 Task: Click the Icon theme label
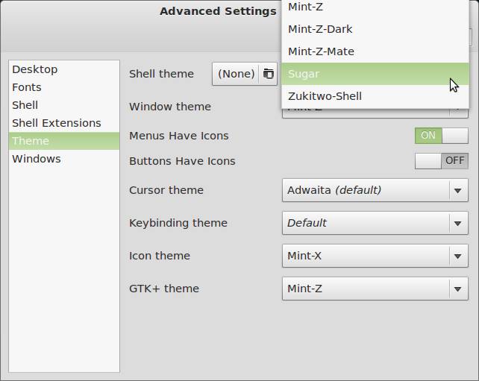click(160, 256)
